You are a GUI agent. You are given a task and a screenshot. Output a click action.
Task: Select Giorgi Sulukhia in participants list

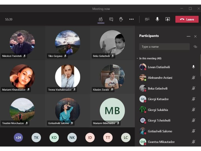(168, 110)
